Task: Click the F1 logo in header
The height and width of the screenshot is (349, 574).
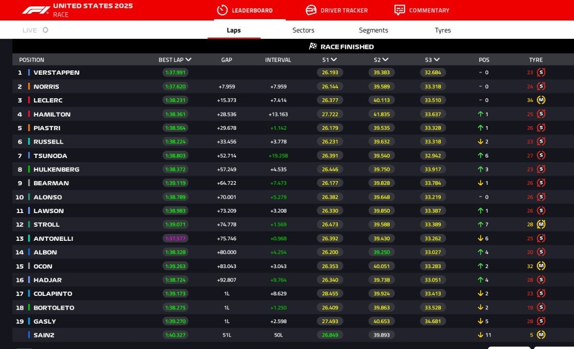Action: click(35, 10)
